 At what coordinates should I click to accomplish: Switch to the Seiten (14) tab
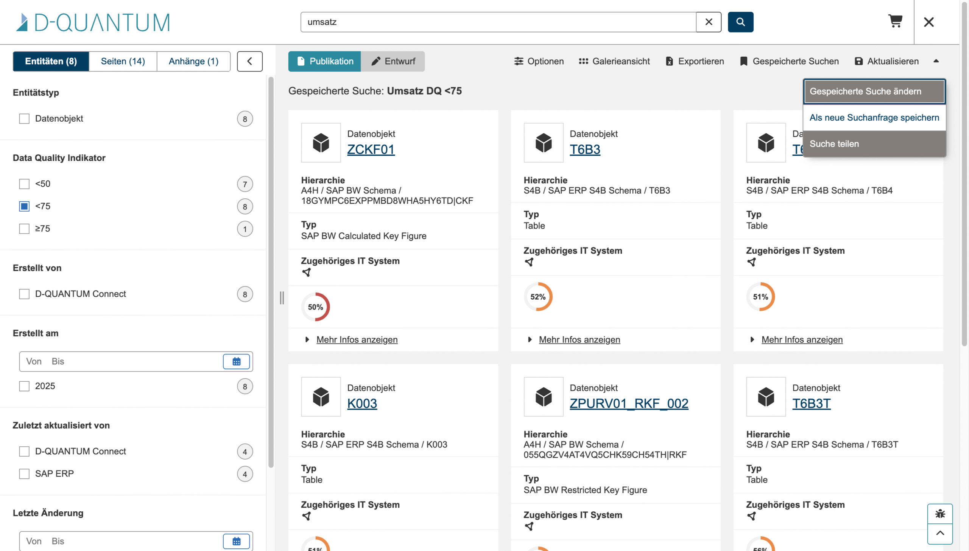tap(123, 61)
